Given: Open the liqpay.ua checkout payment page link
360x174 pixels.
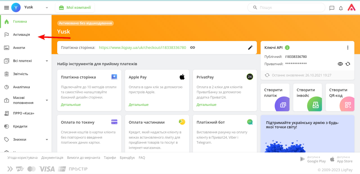Looking at the screenshot, I should [142, 48].
